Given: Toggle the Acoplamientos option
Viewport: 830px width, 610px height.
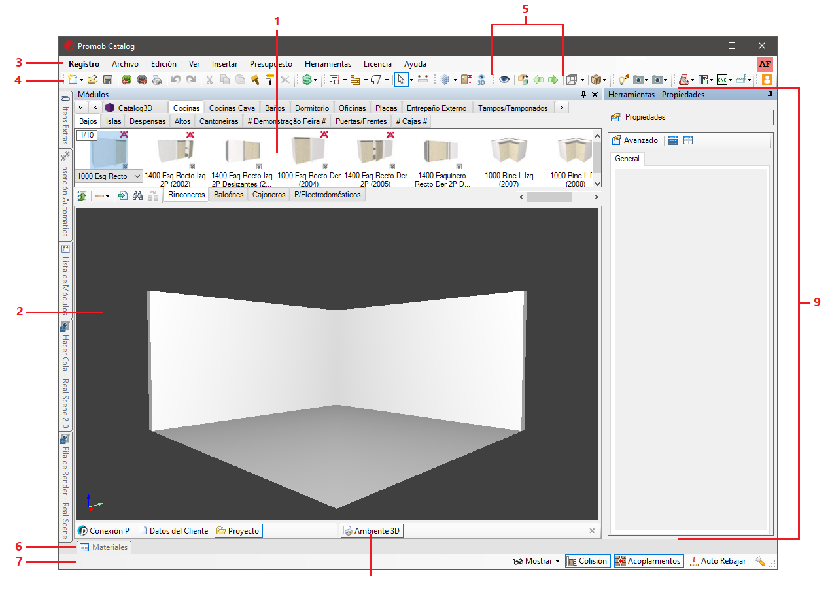Looking at the screenshot, I should pos(649,561).
